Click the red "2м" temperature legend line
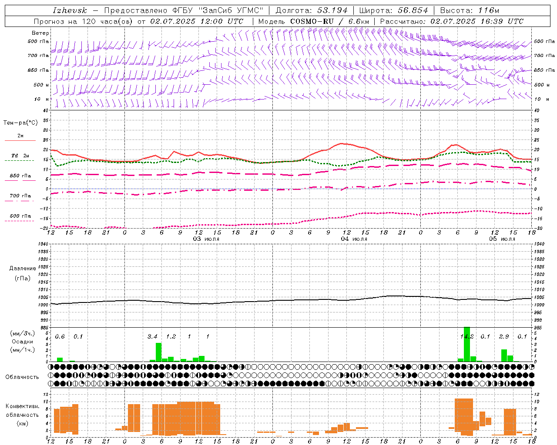The width and height of the screenshot is (557, 445). click(20, 140)
